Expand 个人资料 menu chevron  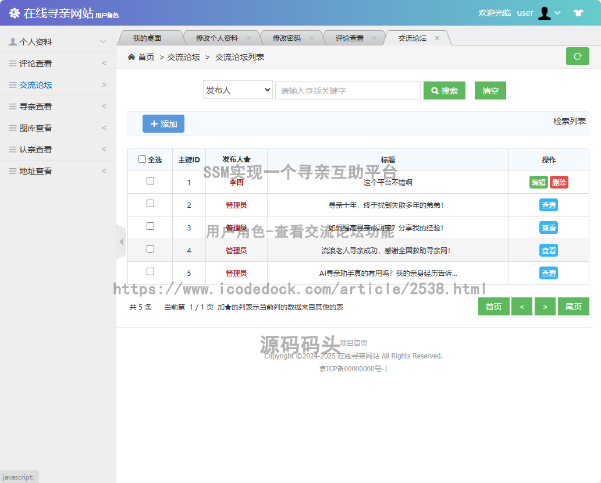(x=103, y=41)
